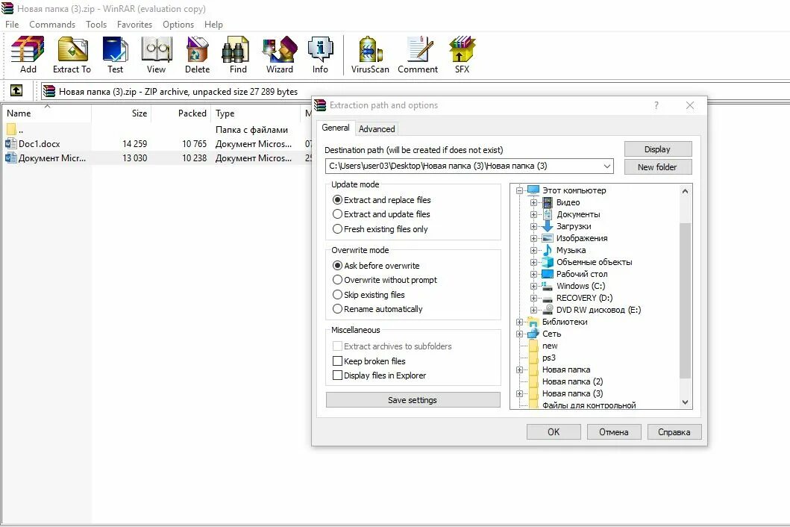Enable Keep broken files checkbox
The width and height of the screenshot is (790, 527).
coord(338,361)
